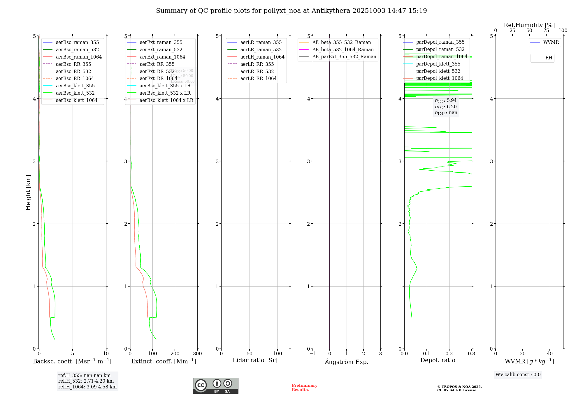Viewport: 583px width, 396px height.
Task: Click aerBsc_raman_355 legend entry
Action: coord(77,43)
